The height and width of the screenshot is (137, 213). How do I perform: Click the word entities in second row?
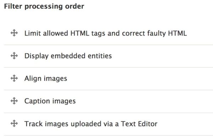[x=100, y=56]
